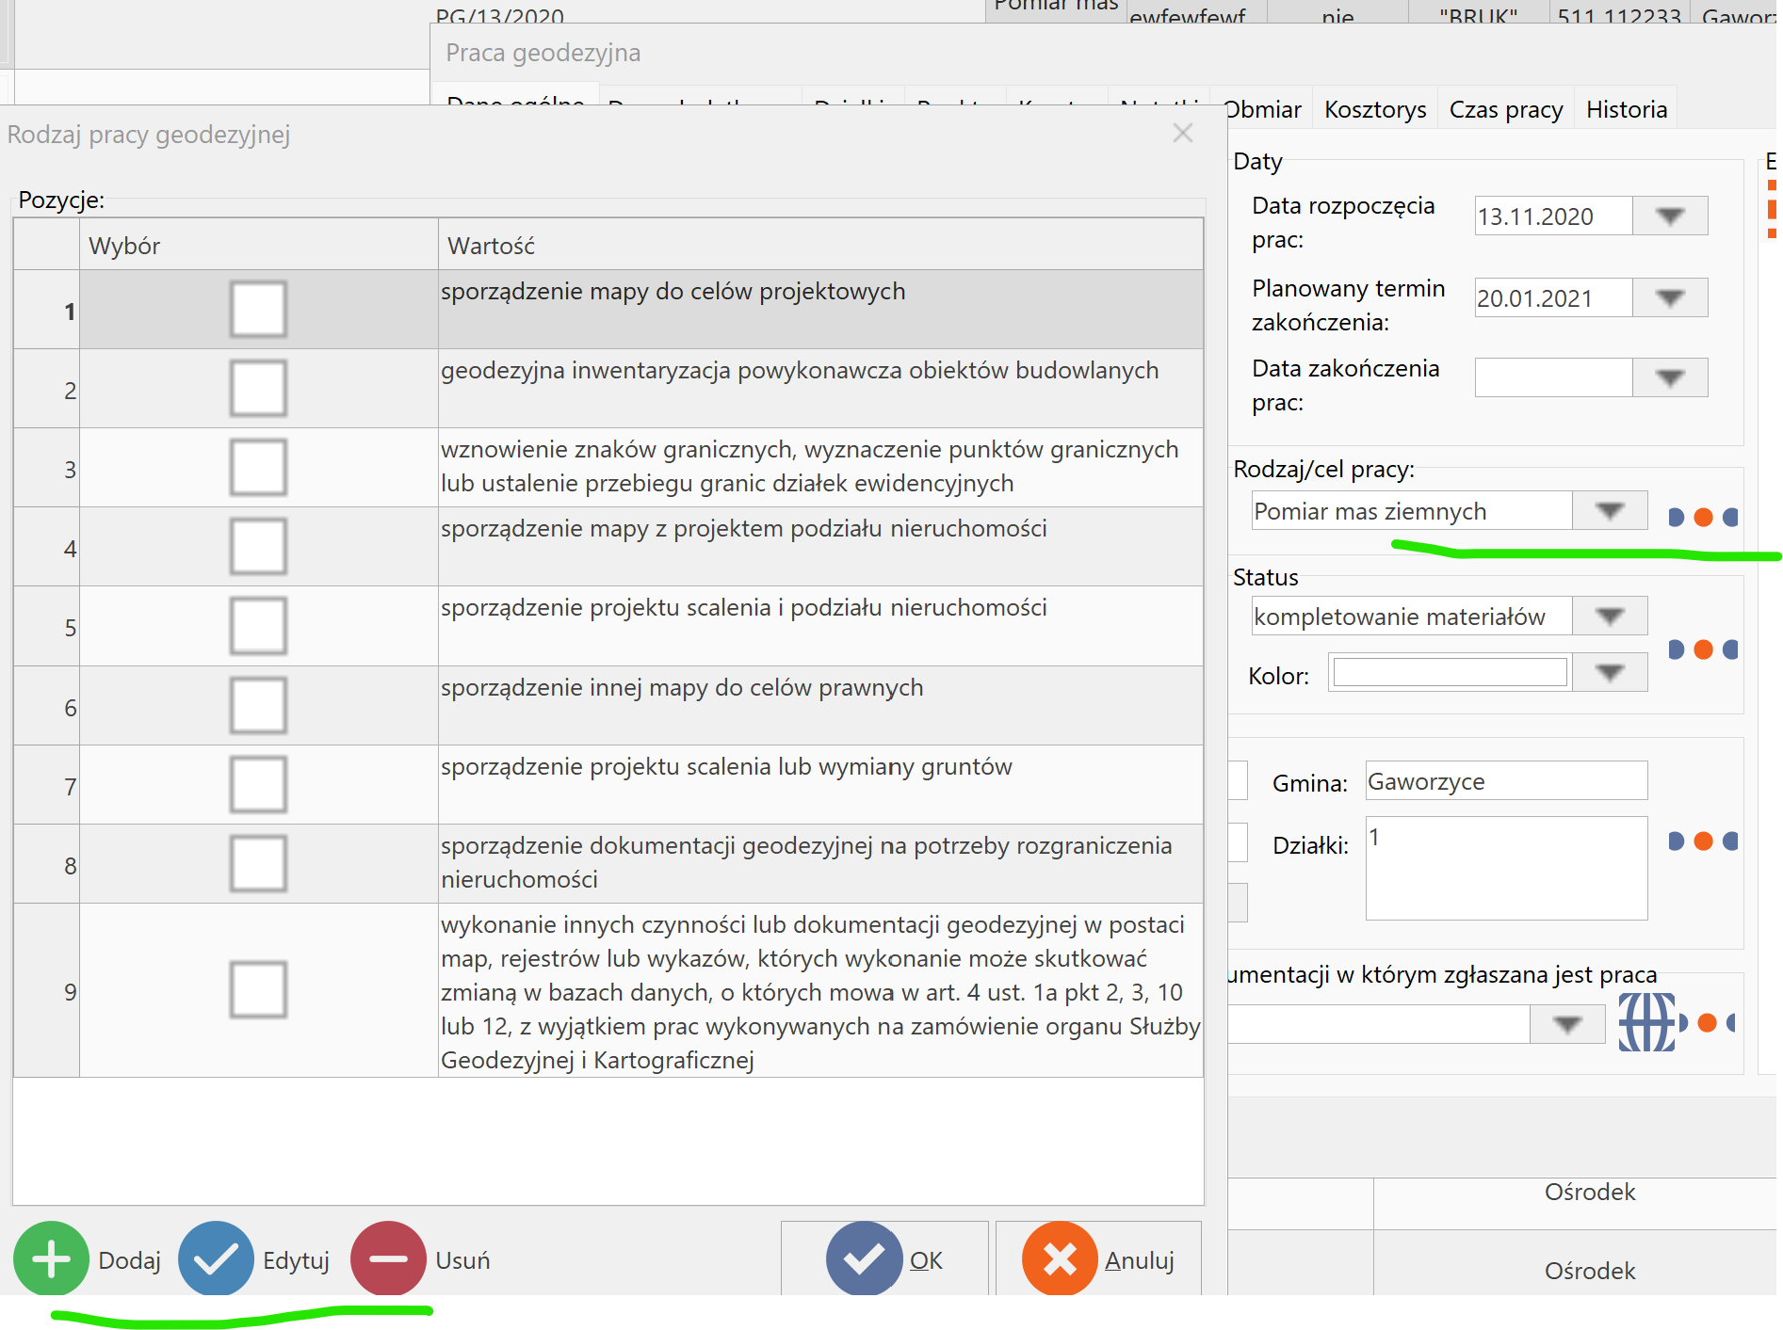Click the Data rozpoczęcia field showing 13.11.2020
The width and height of the screenshot is (1783, 1330).
1553,216
